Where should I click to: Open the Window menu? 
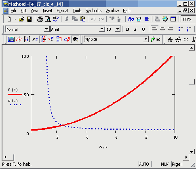coord(112,11)
